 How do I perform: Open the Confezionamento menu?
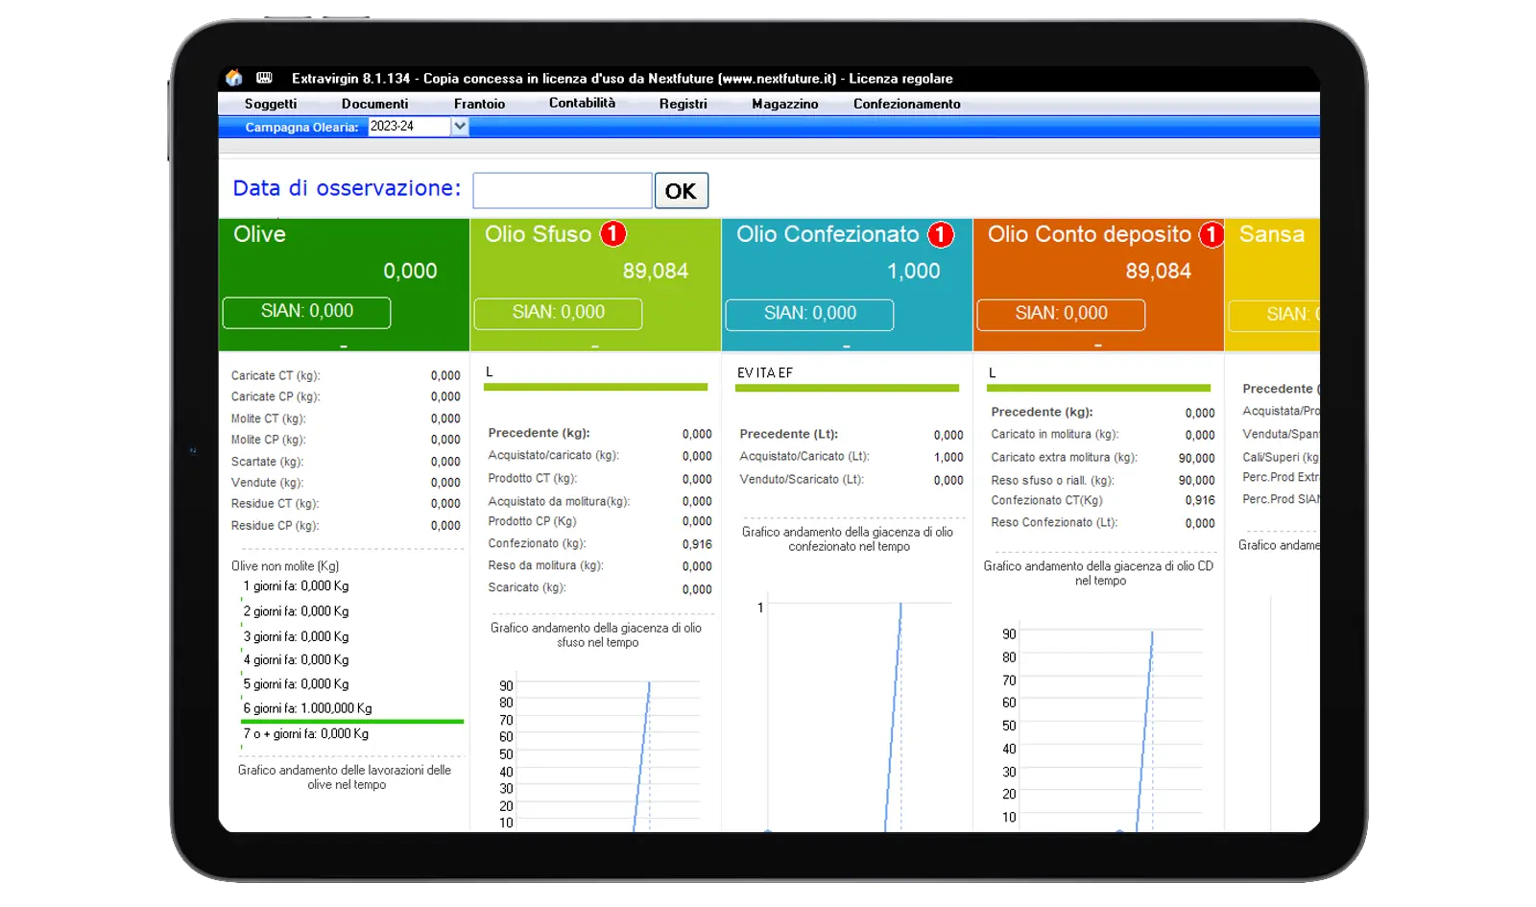[906, 104]
